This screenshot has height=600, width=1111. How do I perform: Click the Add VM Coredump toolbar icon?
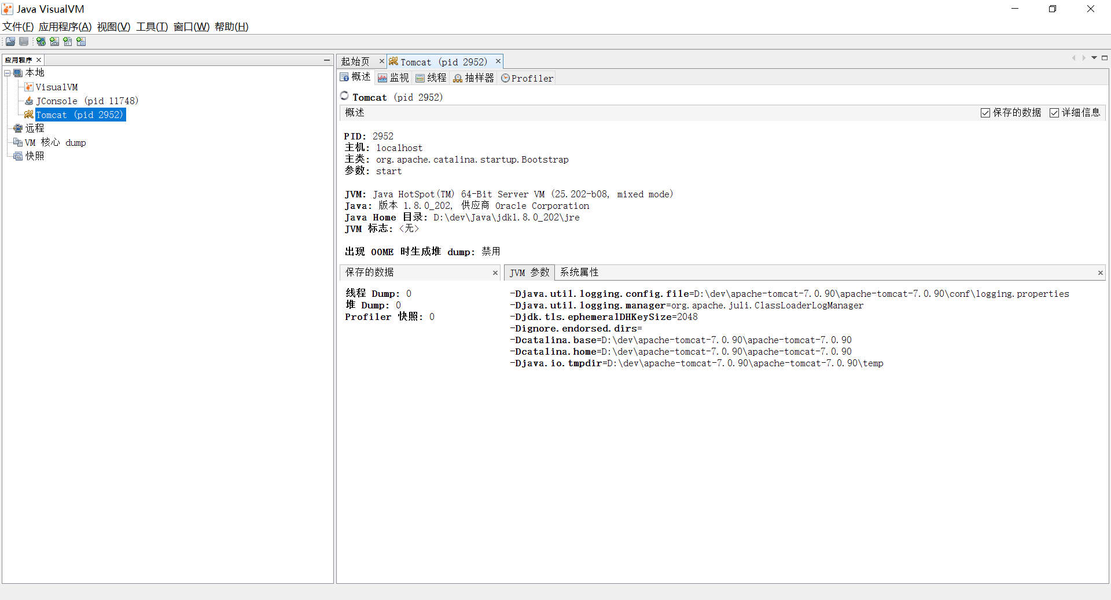pyautogui.click(x=68, y=42)
